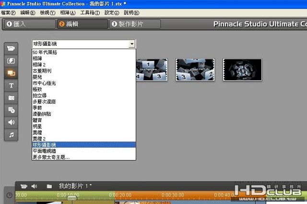Pick '貢禮' from the theme list

tap(84, 133)
